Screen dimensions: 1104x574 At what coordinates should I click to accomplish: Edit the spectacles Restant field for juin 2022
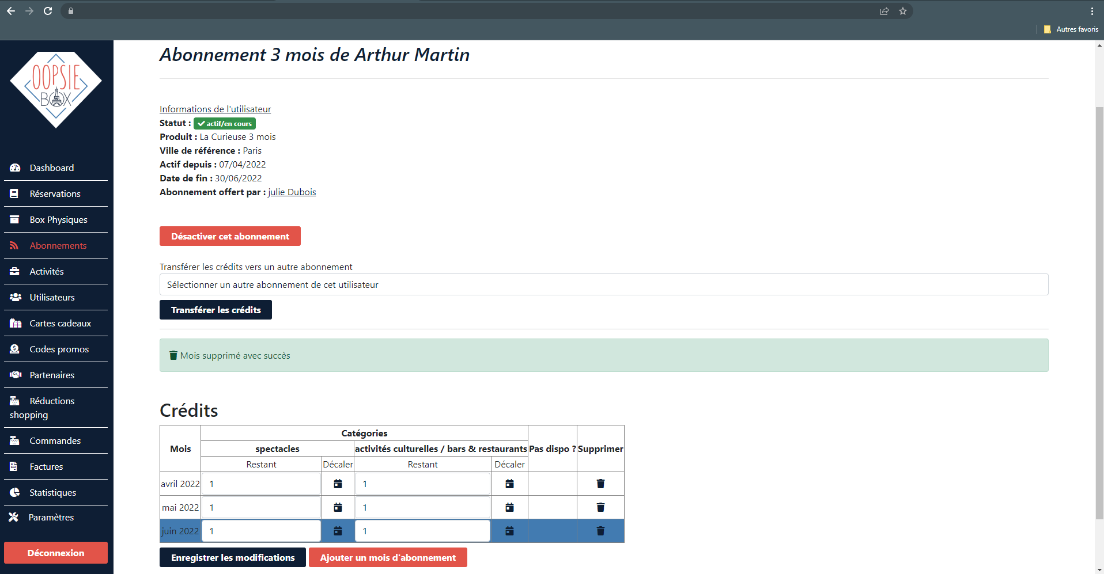coord(260,531)
